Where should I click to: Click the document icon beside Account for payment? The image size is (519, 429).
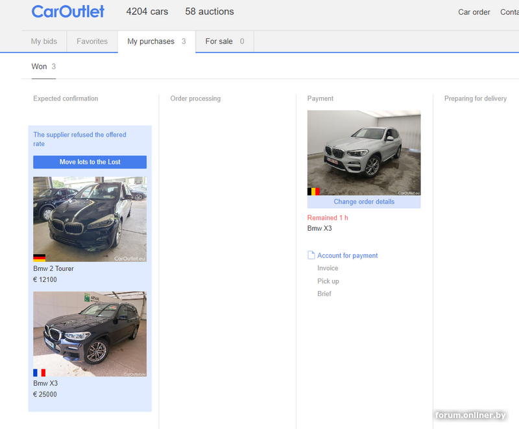[311, 255]
